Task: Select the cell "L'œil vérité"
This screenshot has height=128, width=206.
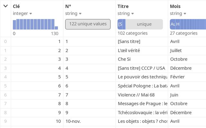Action: 129,50
